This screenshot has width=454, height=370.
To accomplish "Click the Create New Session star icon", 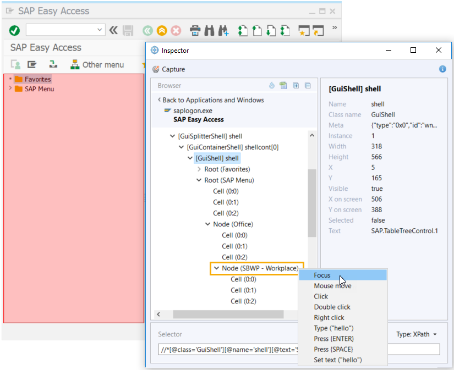I will (304, 31).
